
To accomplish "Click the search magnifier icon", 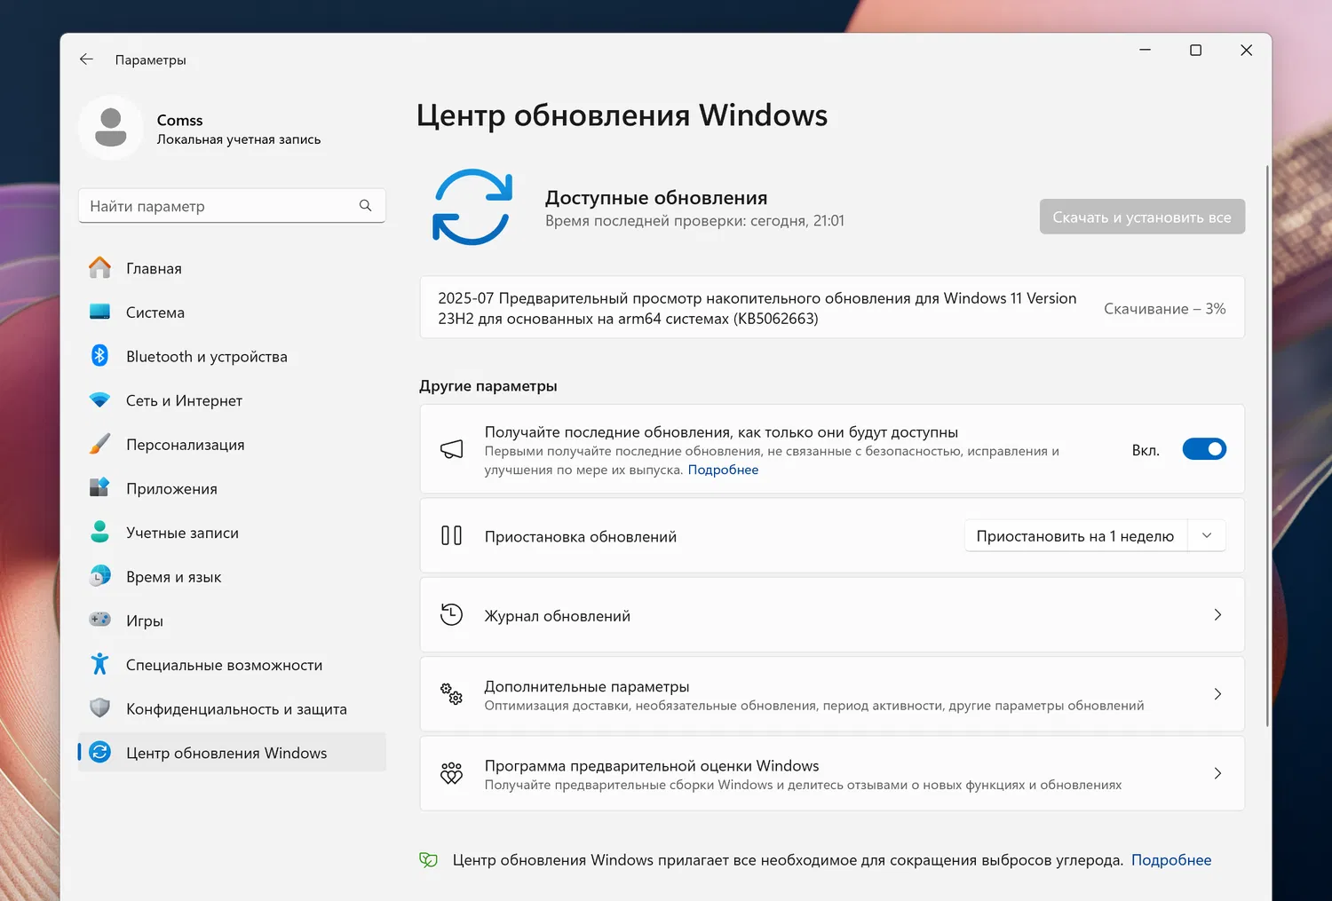I will pos(365,206).
